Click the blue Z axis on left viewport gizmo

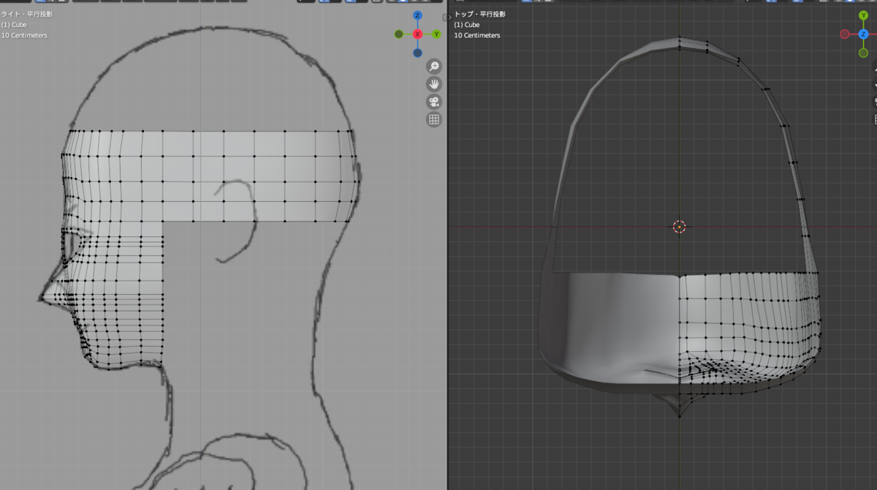tap(417, 15)
